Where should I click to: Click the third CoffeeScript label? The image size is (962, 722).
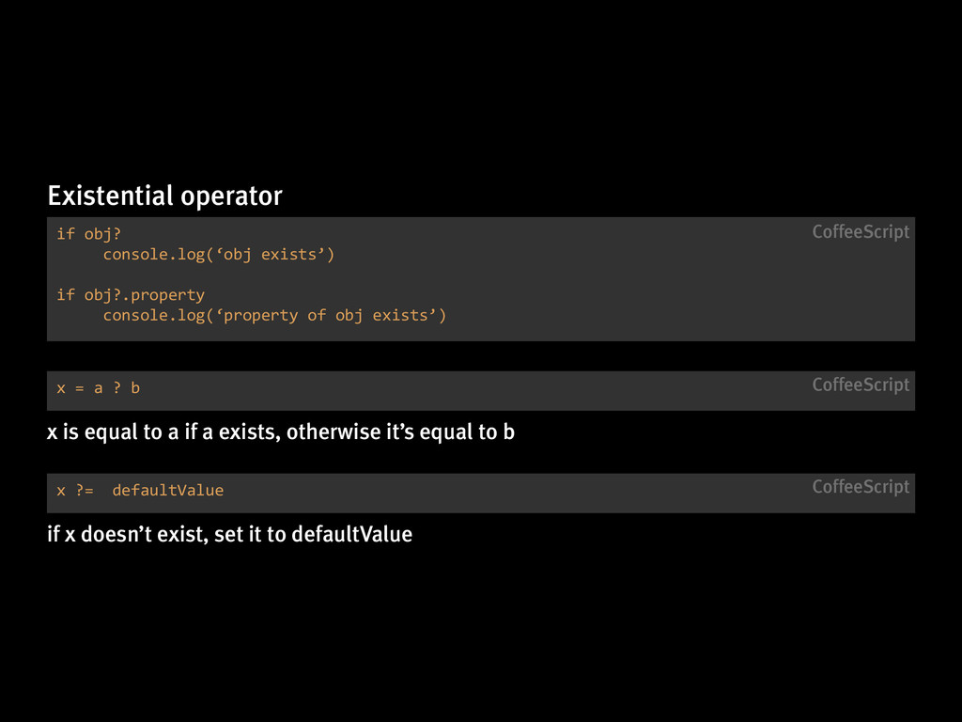(861, 487)
